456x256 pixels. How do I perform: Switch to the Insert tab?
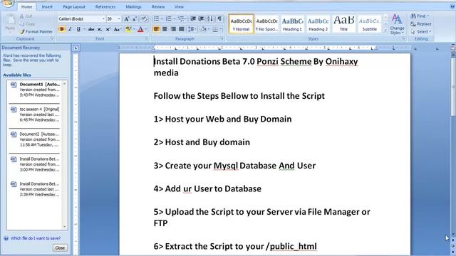[x=47, y=6]
